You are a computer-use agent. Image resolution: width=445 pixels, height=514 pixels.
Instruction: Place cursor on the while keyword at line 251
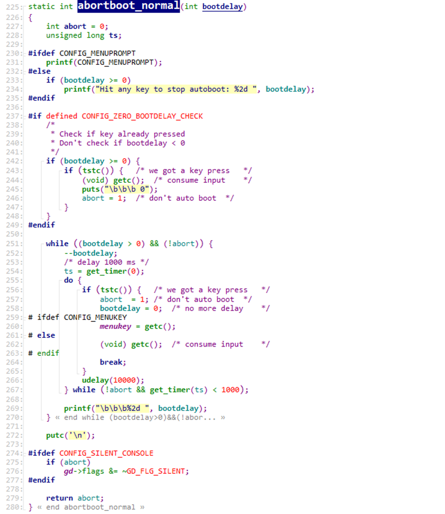57,244
